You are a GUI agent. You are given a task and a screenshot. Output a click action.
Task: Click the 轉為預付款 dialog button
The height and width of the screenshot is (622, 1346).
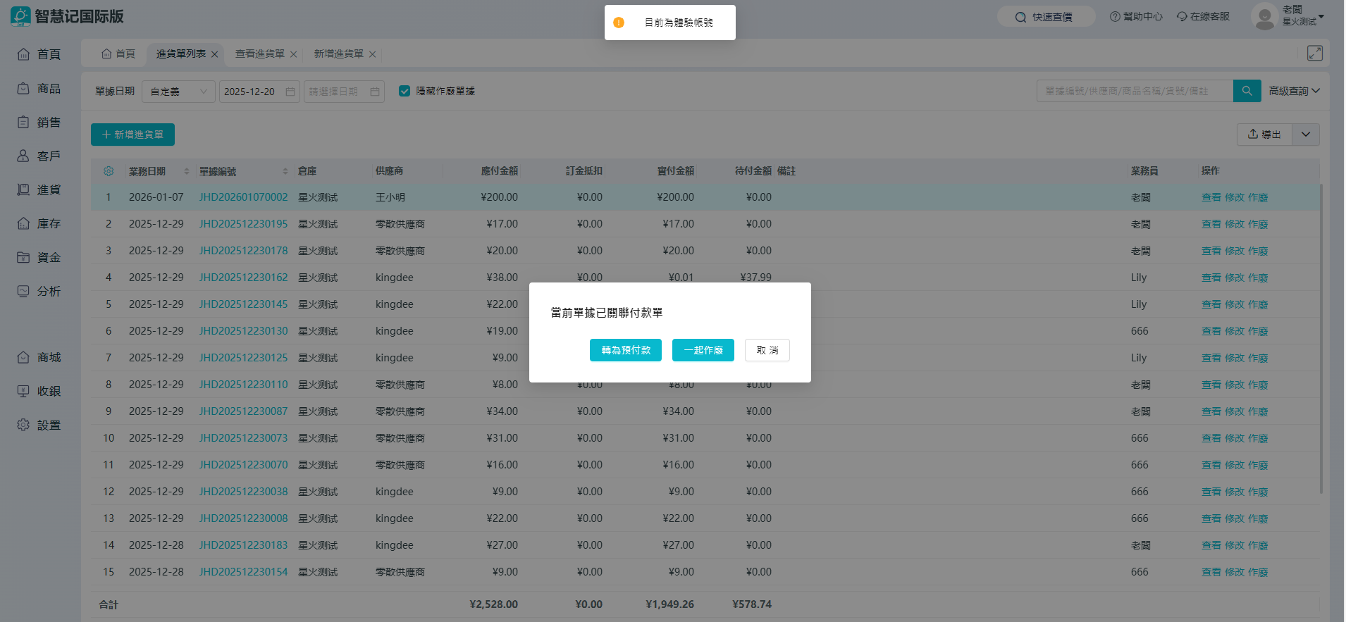(625, 350)
